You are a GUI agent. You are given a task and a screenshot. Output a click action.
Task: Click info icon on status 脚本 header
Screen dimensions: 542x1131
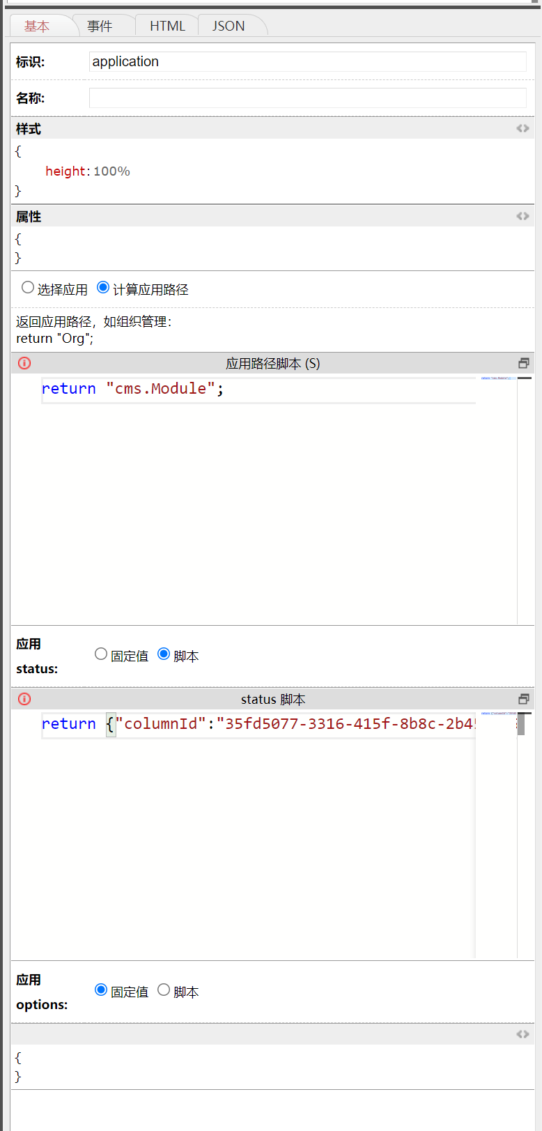(x=24, y=699)
